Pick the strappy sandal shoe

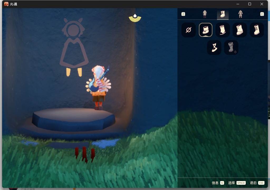(214, 47)
